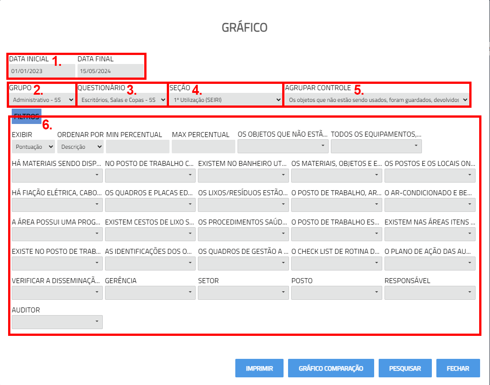The height and width of the screenshot is (385, 490).
Task: Select the Filtros tab
Action: click(27, 116)
